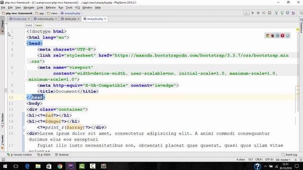
Task: Open the VCS menu
Action: (77, 8)
